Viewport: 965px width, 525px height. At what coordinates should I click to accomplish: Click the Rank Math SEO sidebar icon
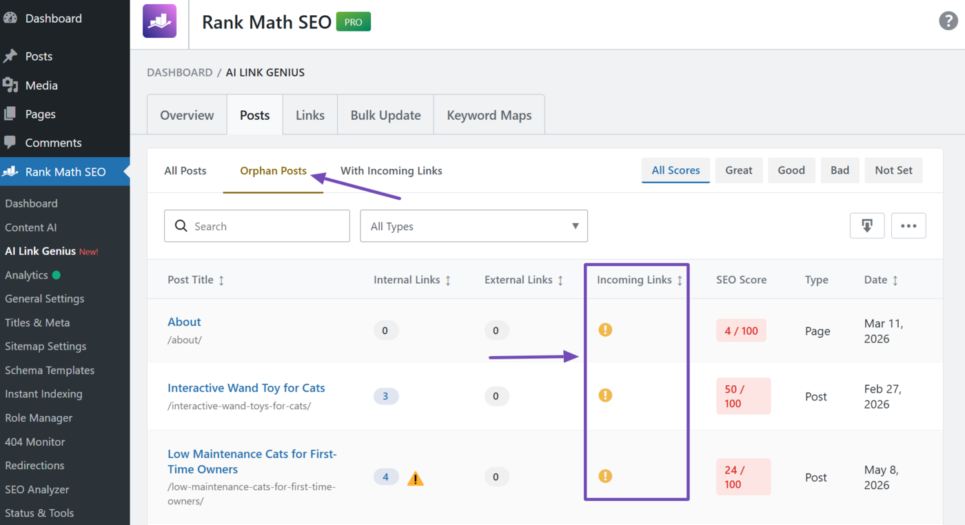click(x=10, y=172)
